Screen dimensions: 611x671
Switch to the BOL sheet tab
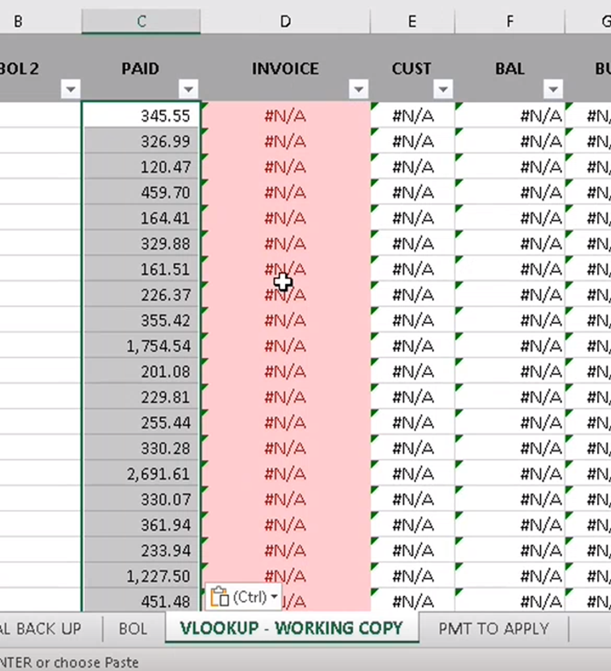point(133,629)
